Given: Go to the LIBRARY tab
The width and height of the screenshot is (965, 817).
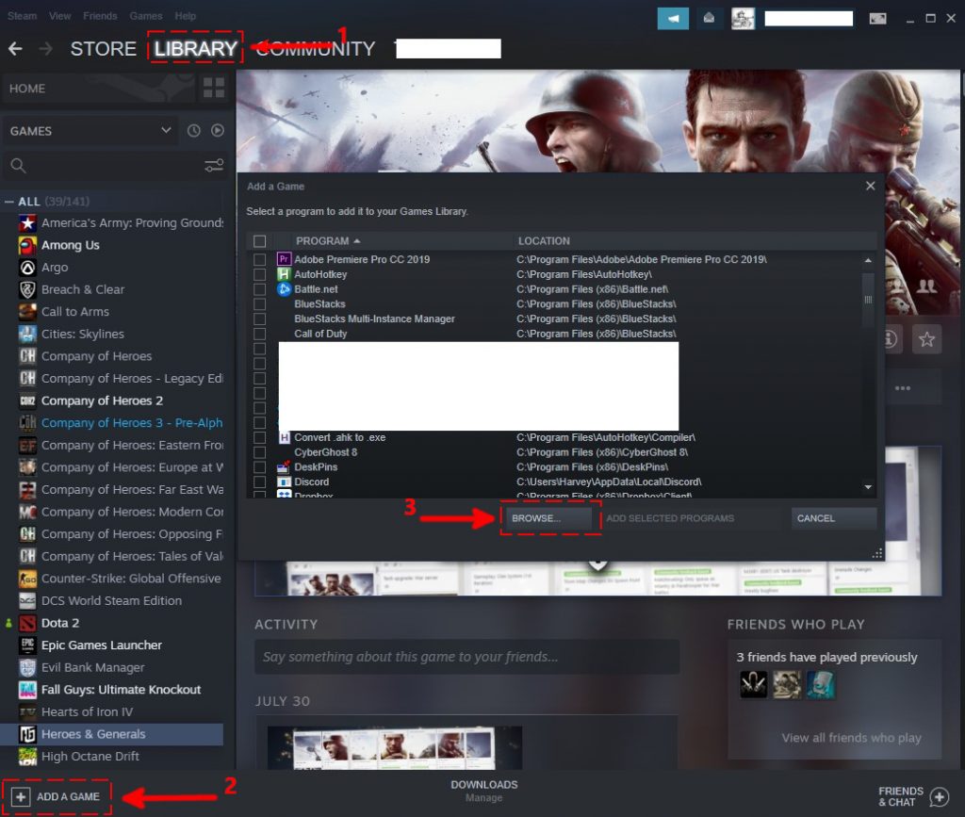Looking at the screenshot, I should coord(196,49).
